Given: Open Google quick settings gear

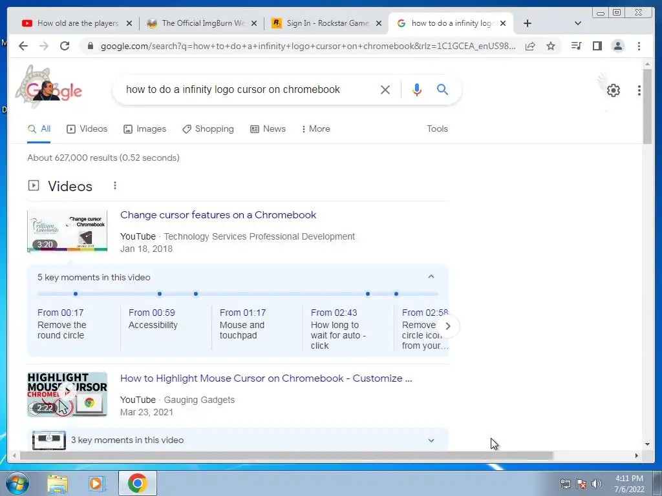Looking at the screenshot, I should [x=613, y=90].
